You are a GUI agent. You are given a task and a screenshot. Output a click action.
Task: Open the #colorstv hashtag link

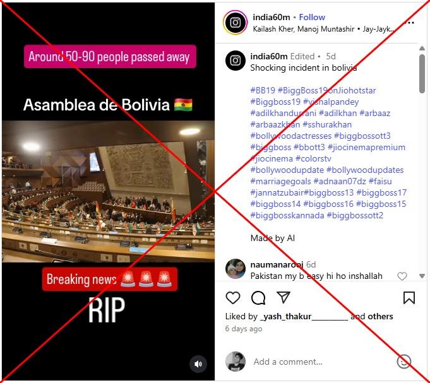point(313,158)
